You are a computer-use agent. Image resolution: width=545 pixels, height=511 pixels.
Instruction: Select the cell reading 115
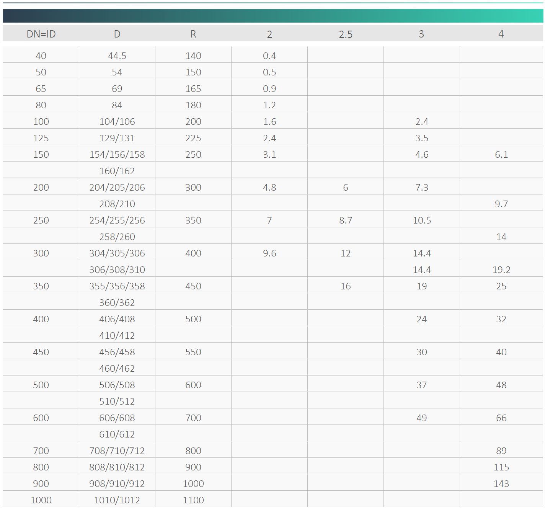(501, 467)
